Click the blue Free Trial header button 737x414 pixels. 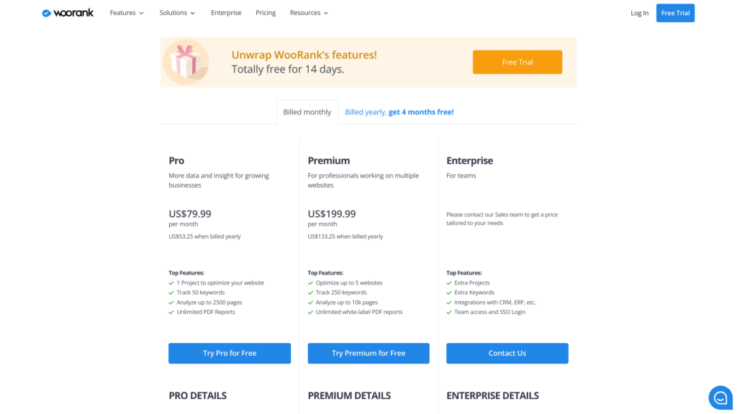click(x=675, y=13)
